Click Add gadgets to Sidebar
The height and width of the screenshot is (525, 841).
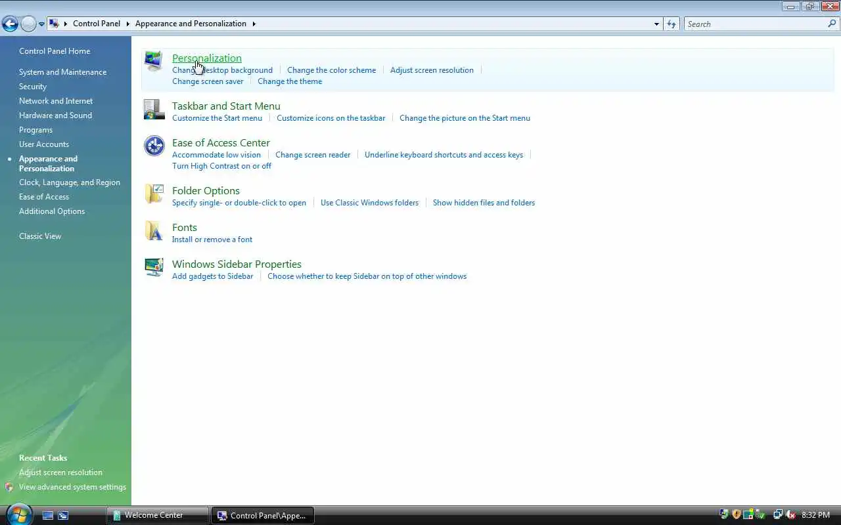[212, 276]
